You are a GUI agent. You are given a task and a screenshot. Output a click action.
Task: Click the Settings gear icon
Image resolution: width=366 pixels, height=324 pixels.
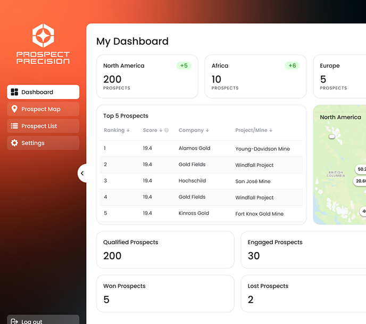coord(14,143)
